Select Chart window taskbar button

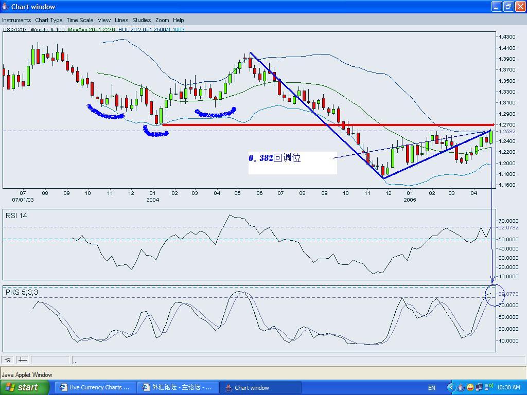coord(260,388)
